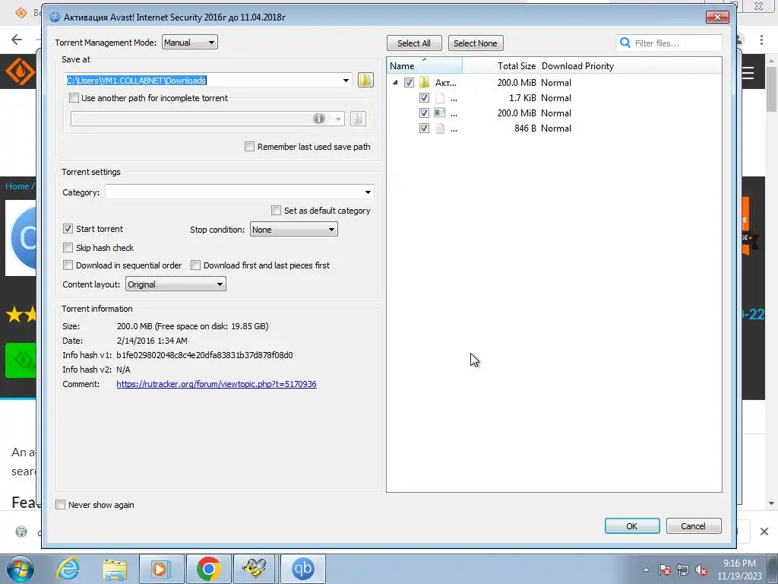Viewport: 778px width, 584px height.
Task: Enable Skip hash check
Action: point(68,247)
